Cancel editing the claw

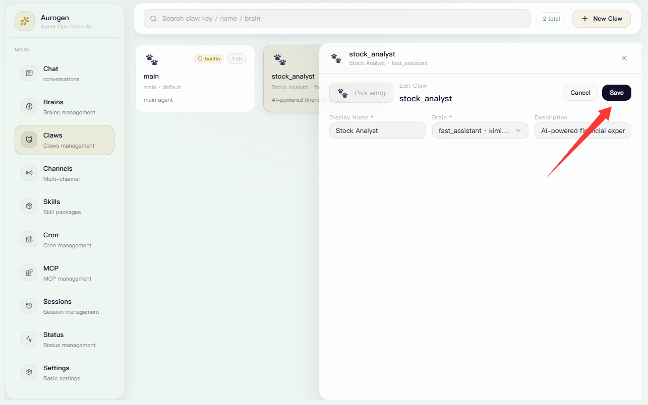pyautogui.click(x=580, y=93)
